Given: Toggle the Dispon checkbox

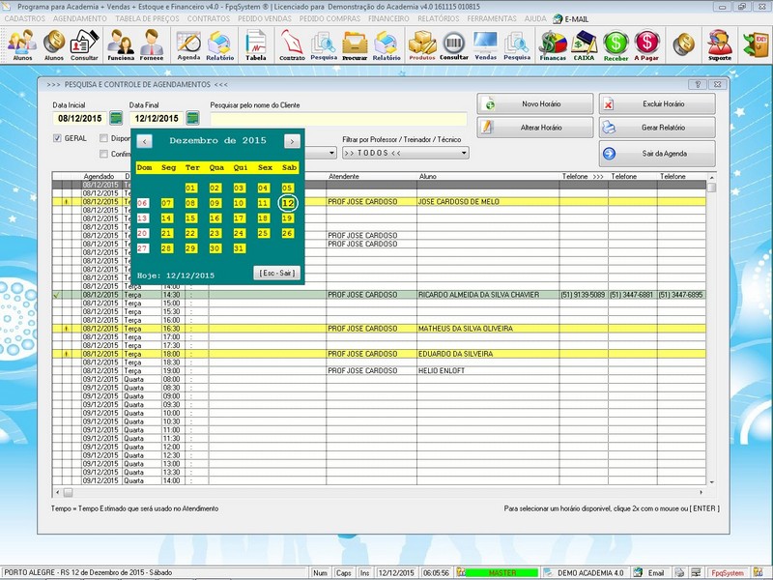Looking at the screenshot, I should 103,138.
